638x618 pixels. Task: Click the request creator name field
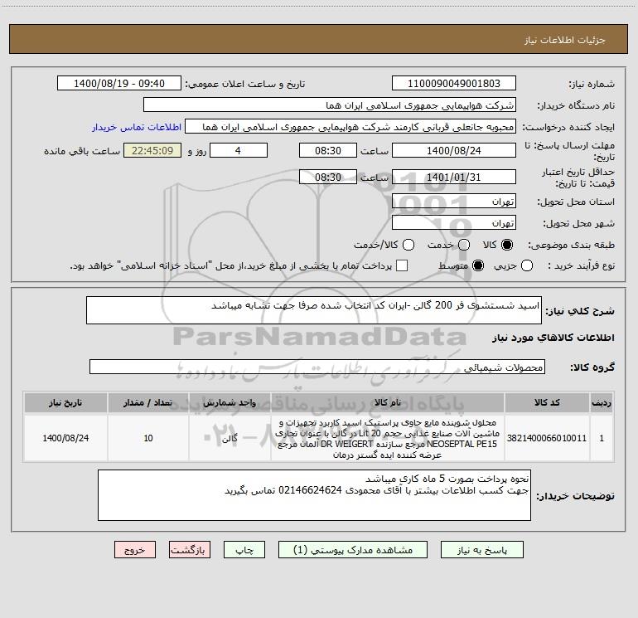click(350, 127)
